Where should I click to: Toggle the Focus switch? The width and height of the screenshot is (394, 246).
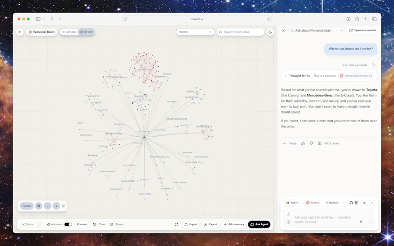pos(38,224)
